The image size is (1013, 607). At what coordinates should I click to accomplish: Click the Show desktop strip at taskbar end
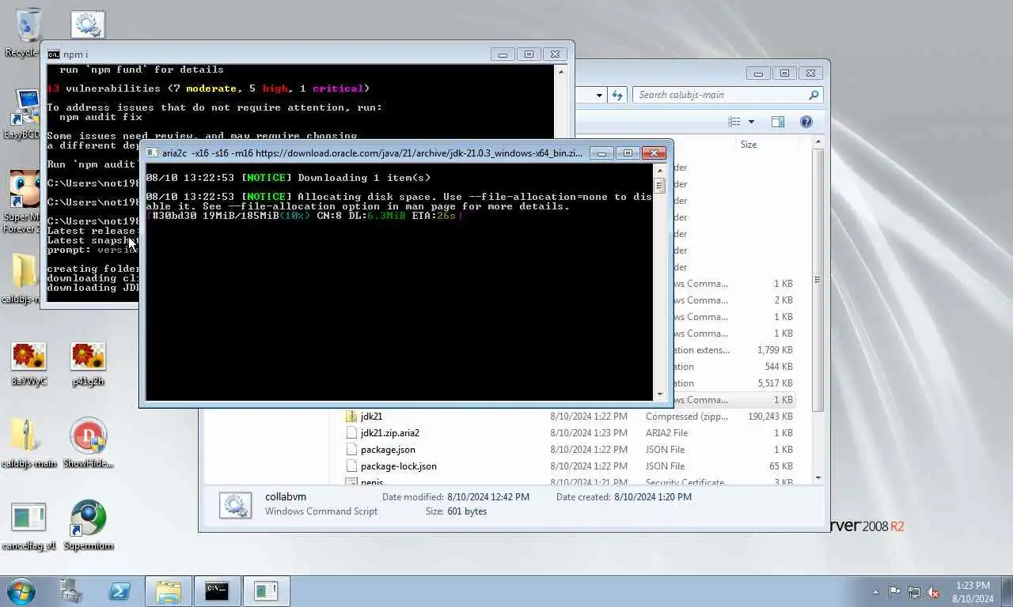click(x=1007, y=591)
